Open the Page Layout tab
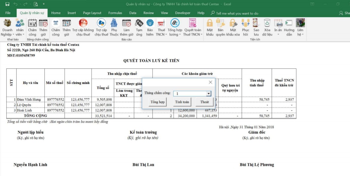This screenshot has width=350, height=176. 92,13
